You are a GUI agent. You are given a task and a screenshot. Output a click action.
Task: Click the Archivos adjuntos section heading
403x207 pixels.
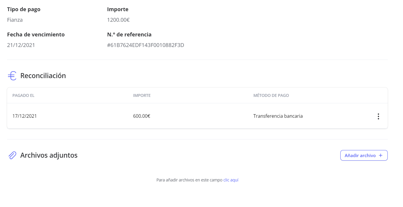point(49,155)
